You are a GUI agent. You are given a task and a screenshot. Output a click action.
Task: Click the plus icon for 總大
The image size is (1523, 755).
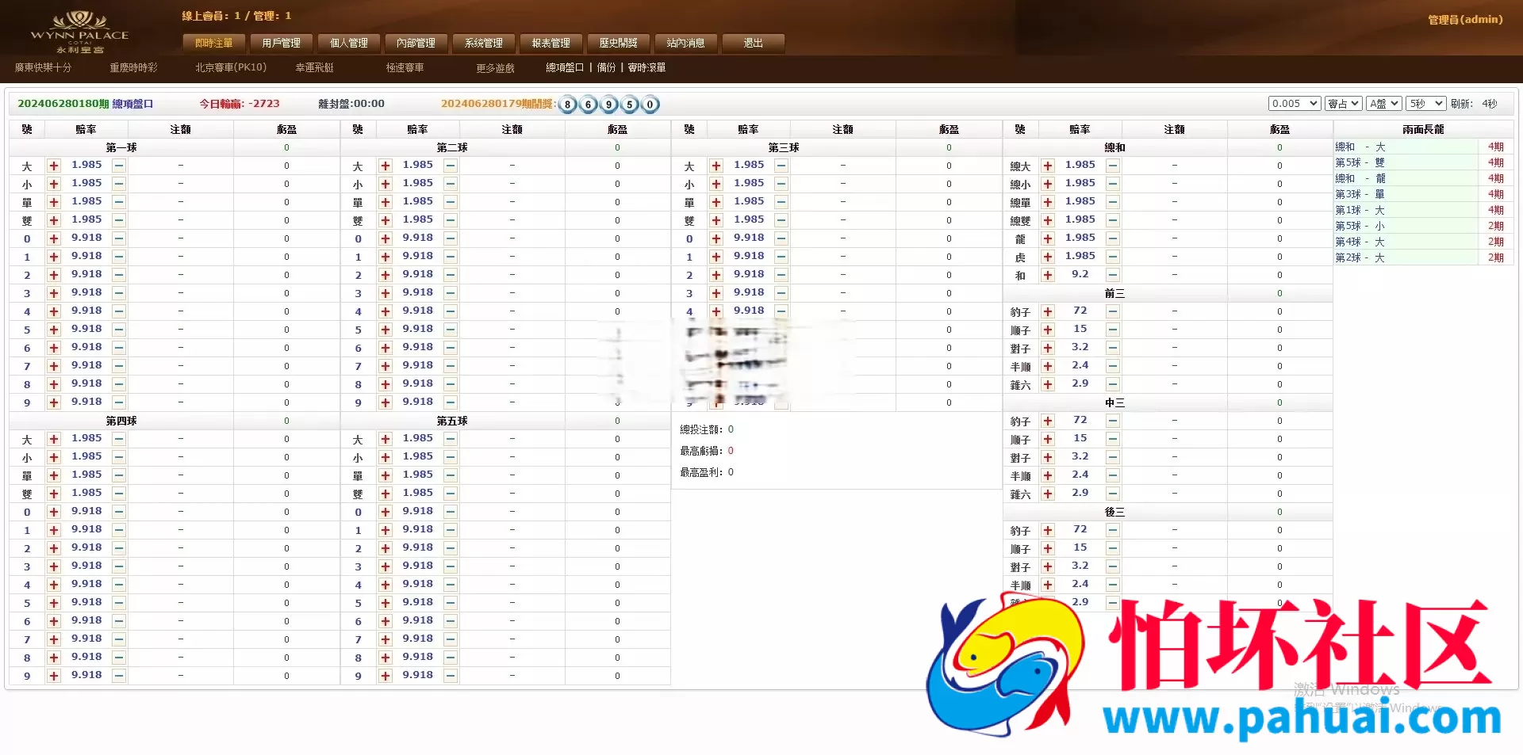point(1048,166)
